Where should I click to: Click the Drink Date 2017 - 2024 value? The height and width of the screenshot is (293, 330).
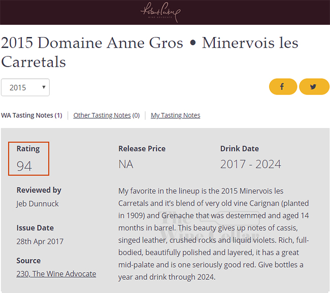click(x=251, y=164)
